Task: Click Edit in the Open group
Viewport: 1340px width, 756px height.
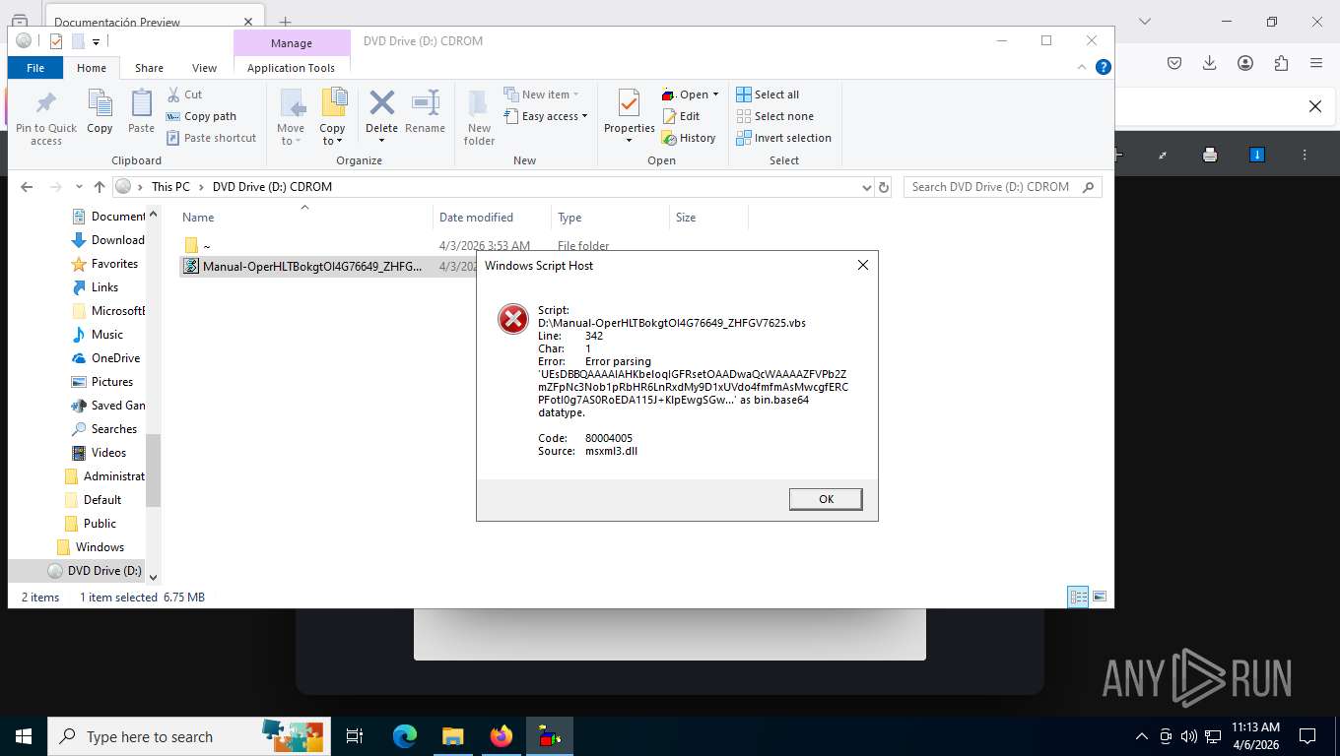Action: pyautogui.click(x=681, y=116)
